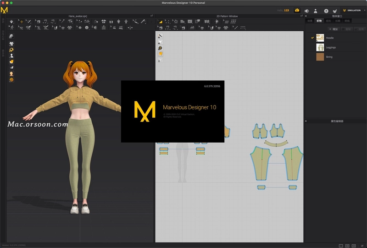
Task: Select the Select/Move tool with orange cross
Action: tap(21, 22)
